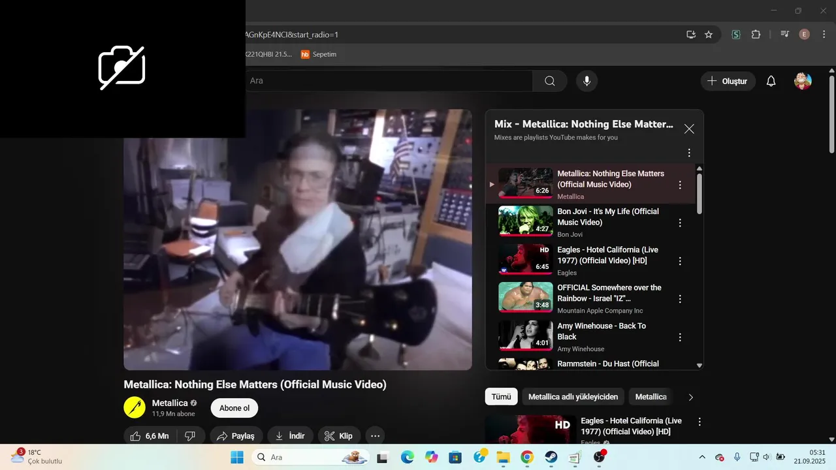The height and width of the screenshot is (470, 836).
Task: Show hidden system tray icons chevron
Action: 702,457
